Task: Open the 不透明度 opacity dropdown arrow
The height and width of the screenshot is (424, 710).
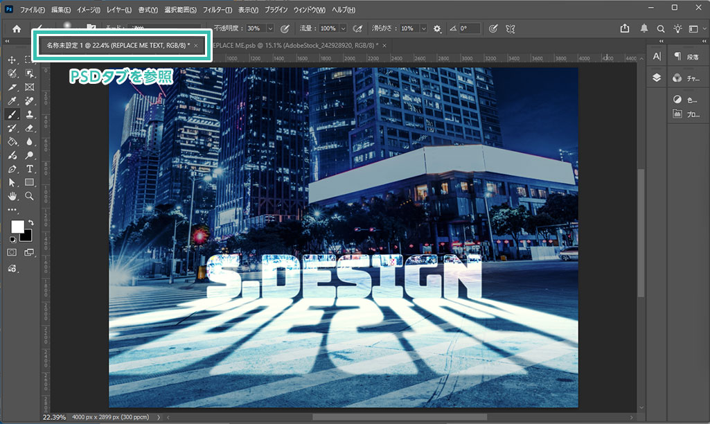Action: [x=269, y=28]
